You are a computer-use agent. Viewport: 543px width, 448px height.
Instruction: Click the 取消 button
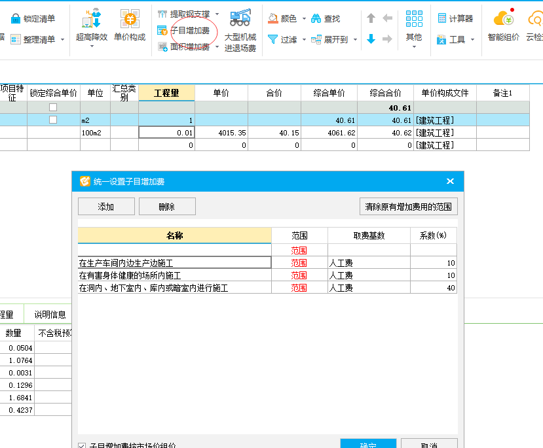(430, 443)
